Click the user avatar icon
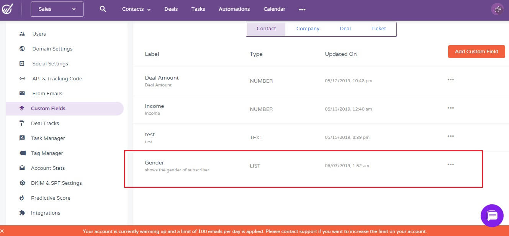The height and width of the screenshot is (236, 509). coord(498,10)
